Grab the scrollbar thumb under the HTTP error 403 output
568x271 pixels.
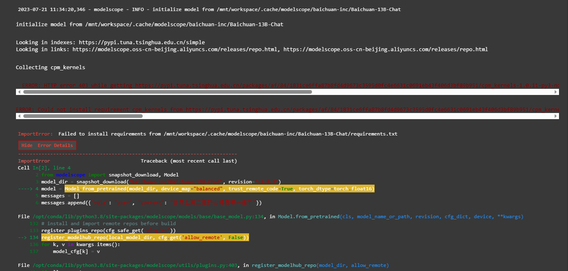(168, 92)
